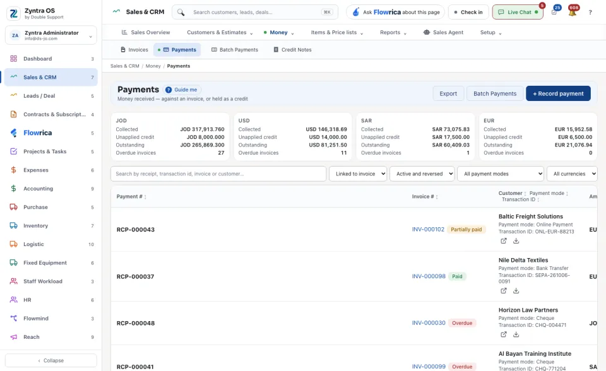
Task: Open the Live Chat button
Action: coord(518,12)
